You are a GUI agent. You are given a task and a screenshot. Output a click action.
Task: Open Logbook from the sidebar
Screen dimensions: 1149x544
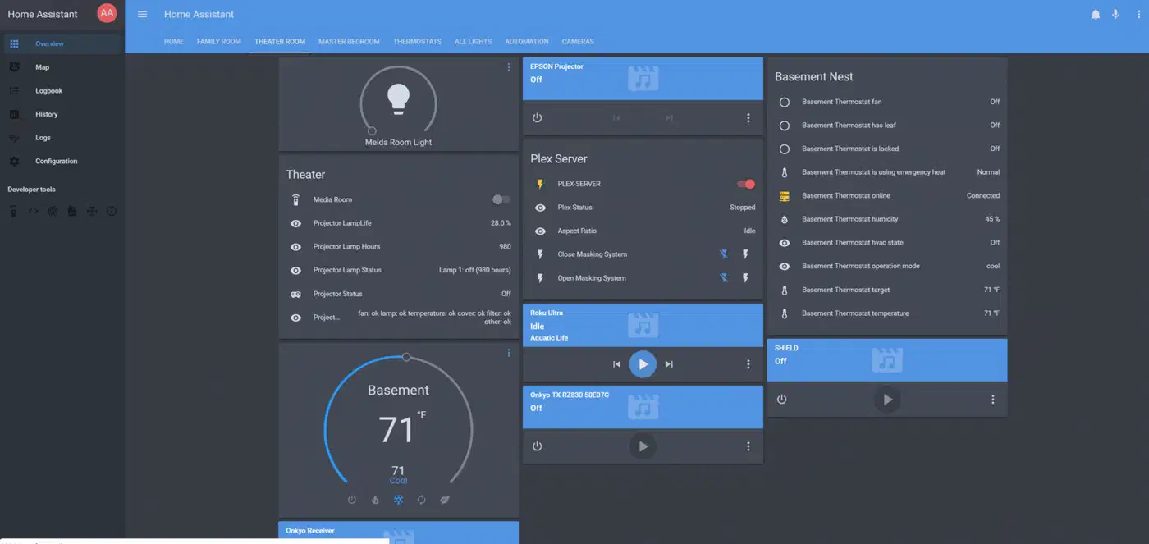point(48,91)
